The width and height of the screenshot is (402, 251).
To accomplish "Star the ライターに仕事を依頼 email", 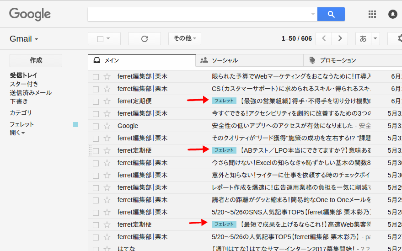I will click(x=107, y=175).
